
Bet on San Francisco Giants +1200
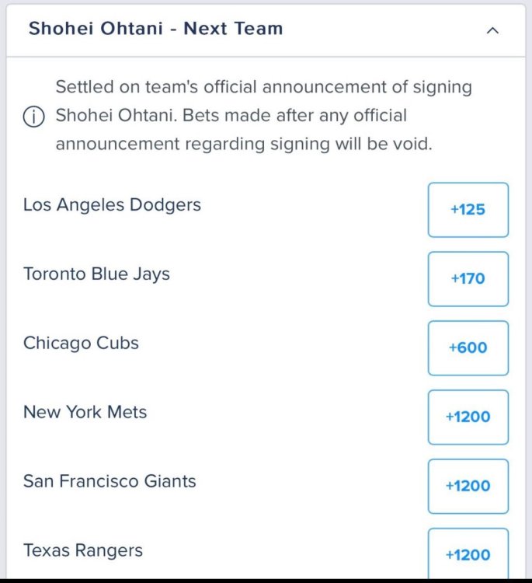click(x=468, y=487)
